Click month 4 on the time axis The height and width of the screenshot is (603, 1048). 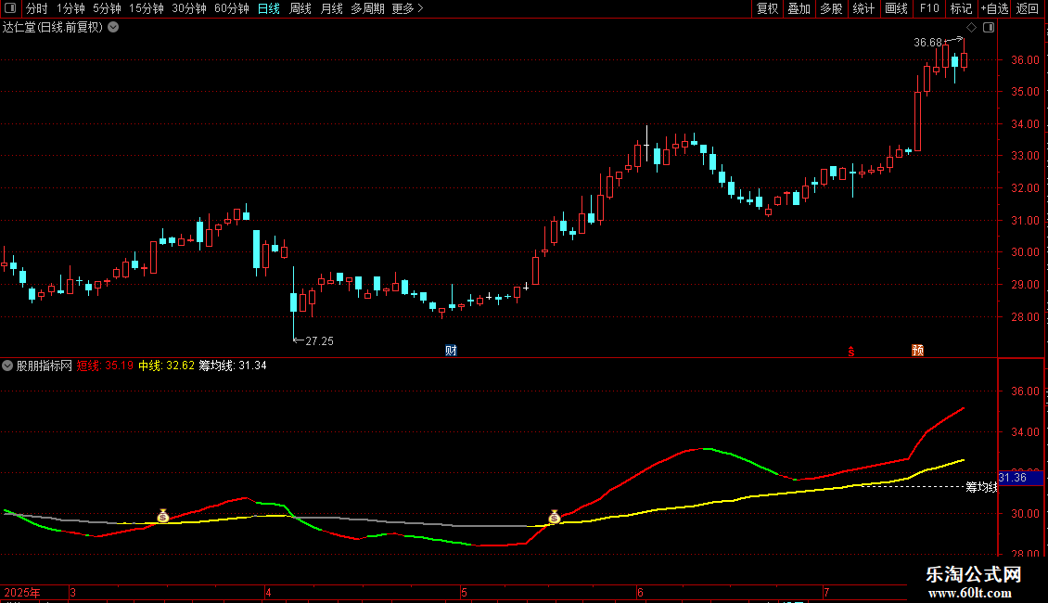tap(268, 592)
